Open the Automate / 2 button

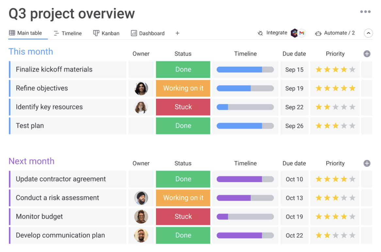[x=335, y=33]
